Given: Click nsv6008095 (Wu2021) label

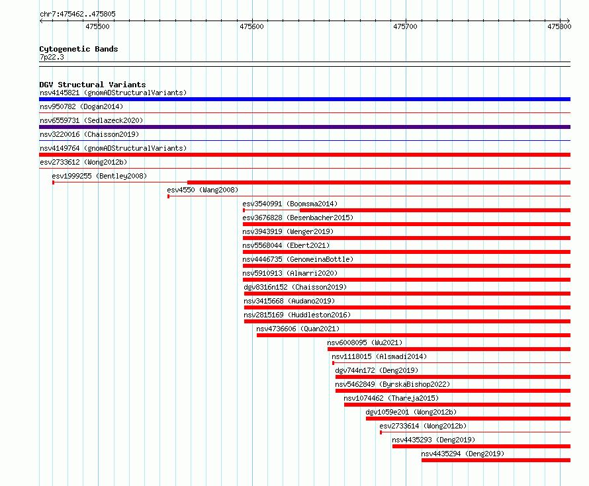Looking at the screenshot, I should [x=365, y=343].
